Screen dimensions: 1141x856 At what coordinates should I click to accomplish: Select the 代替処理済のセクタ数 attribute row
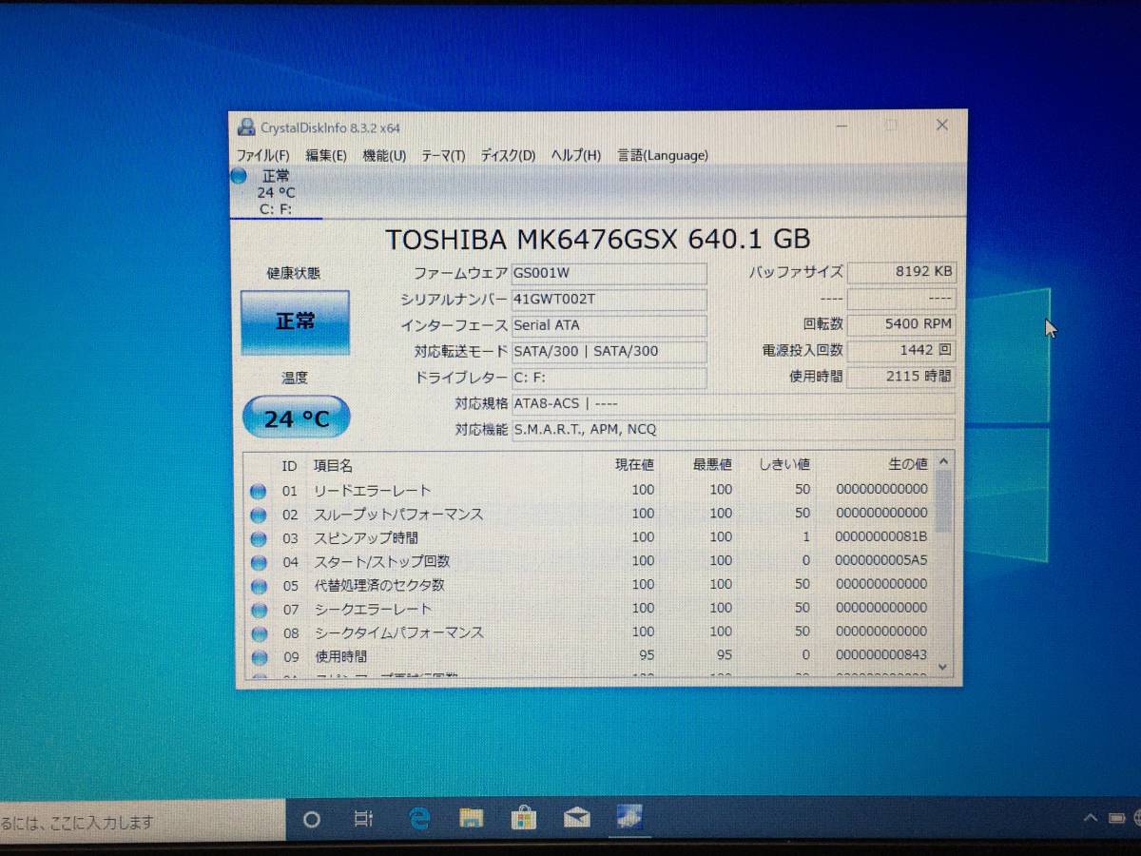pyautogui.click(x=589, y=585)
